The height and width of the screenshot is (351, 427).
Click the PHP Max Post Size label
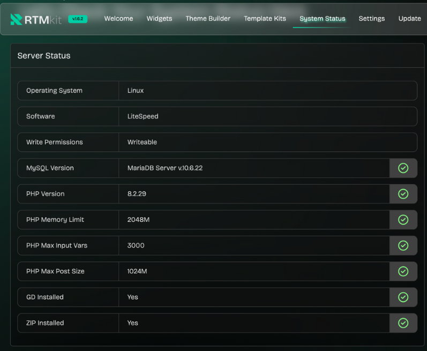(55, 271)
